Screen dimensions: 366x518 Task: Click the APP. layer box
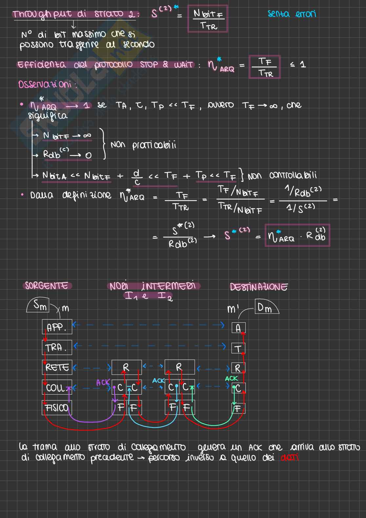pyautogui.click(x=57, y=327)
